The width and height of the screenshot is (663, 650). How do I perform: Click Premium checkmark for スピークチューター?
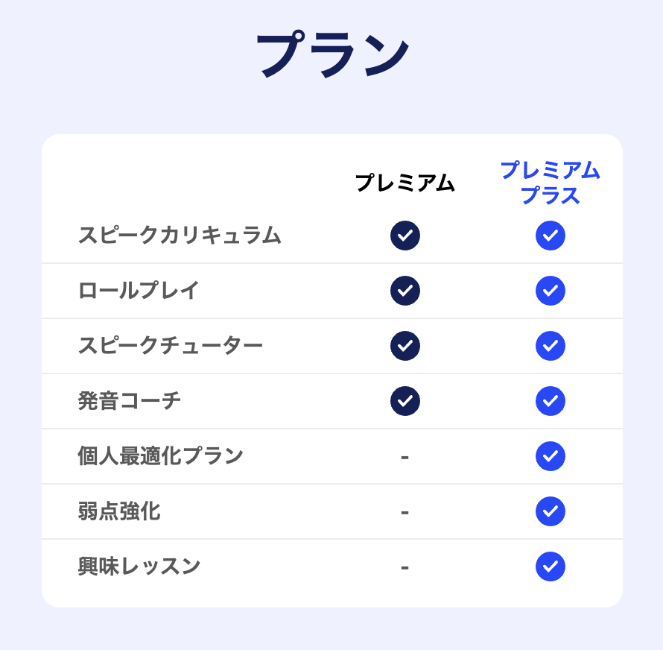(405, 346)
